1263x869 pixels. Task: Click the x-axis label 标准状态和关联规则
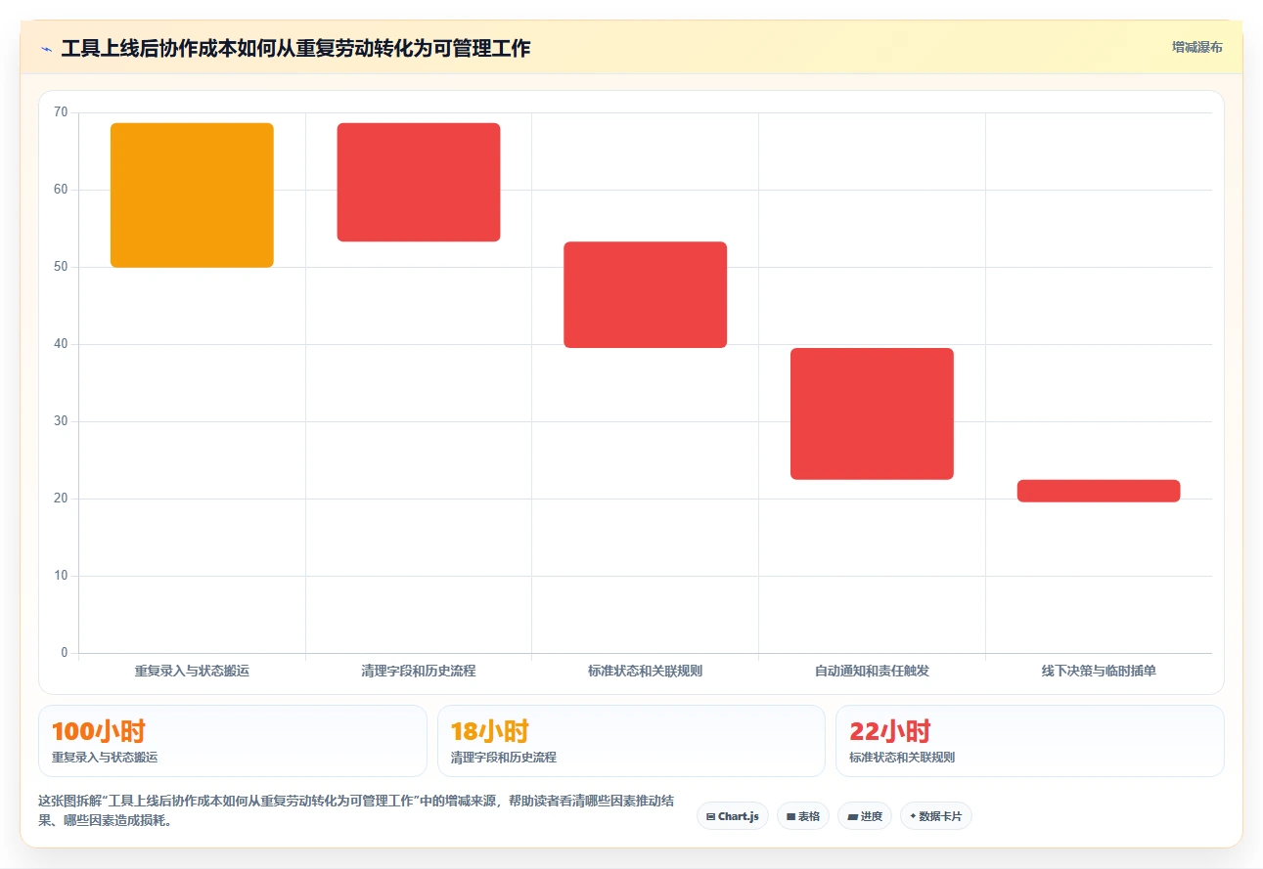(x=645, y=672)
